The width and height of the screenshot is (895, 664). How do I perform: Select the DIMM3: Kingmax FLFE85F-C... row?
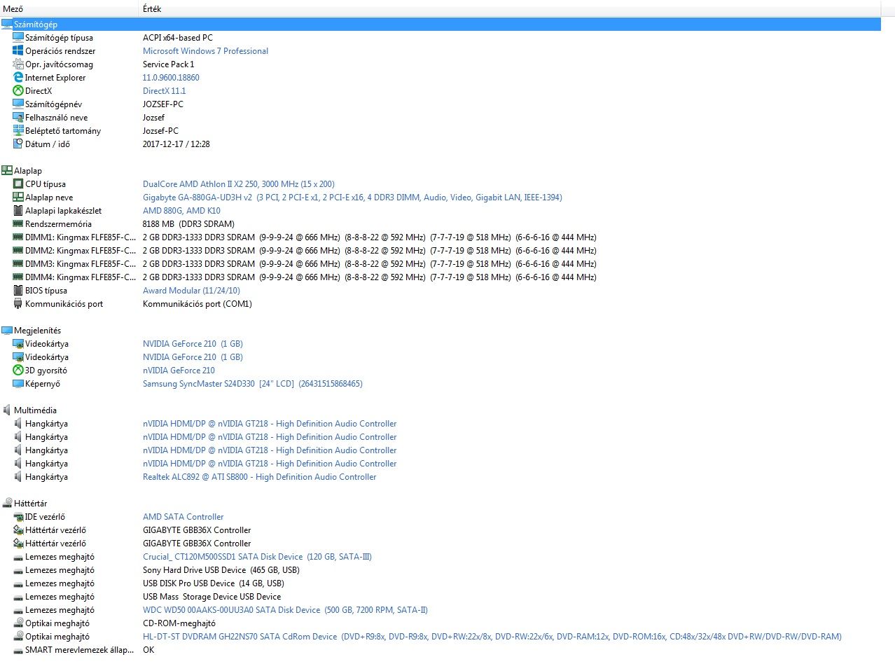pos(440,264)
